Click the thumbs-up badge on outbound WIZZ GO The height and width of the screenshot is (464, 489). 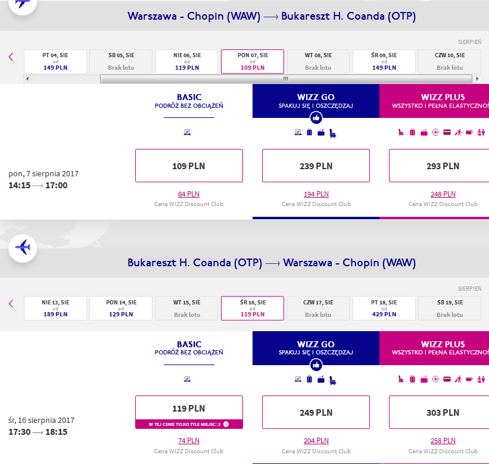coord(316,118)
